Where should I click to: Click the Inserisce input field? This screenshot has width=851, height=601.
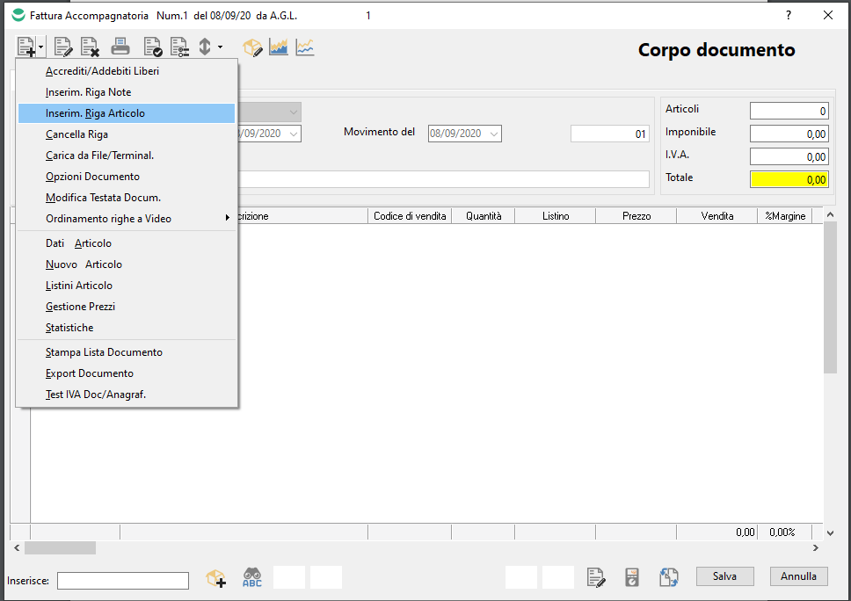point(123,581)
